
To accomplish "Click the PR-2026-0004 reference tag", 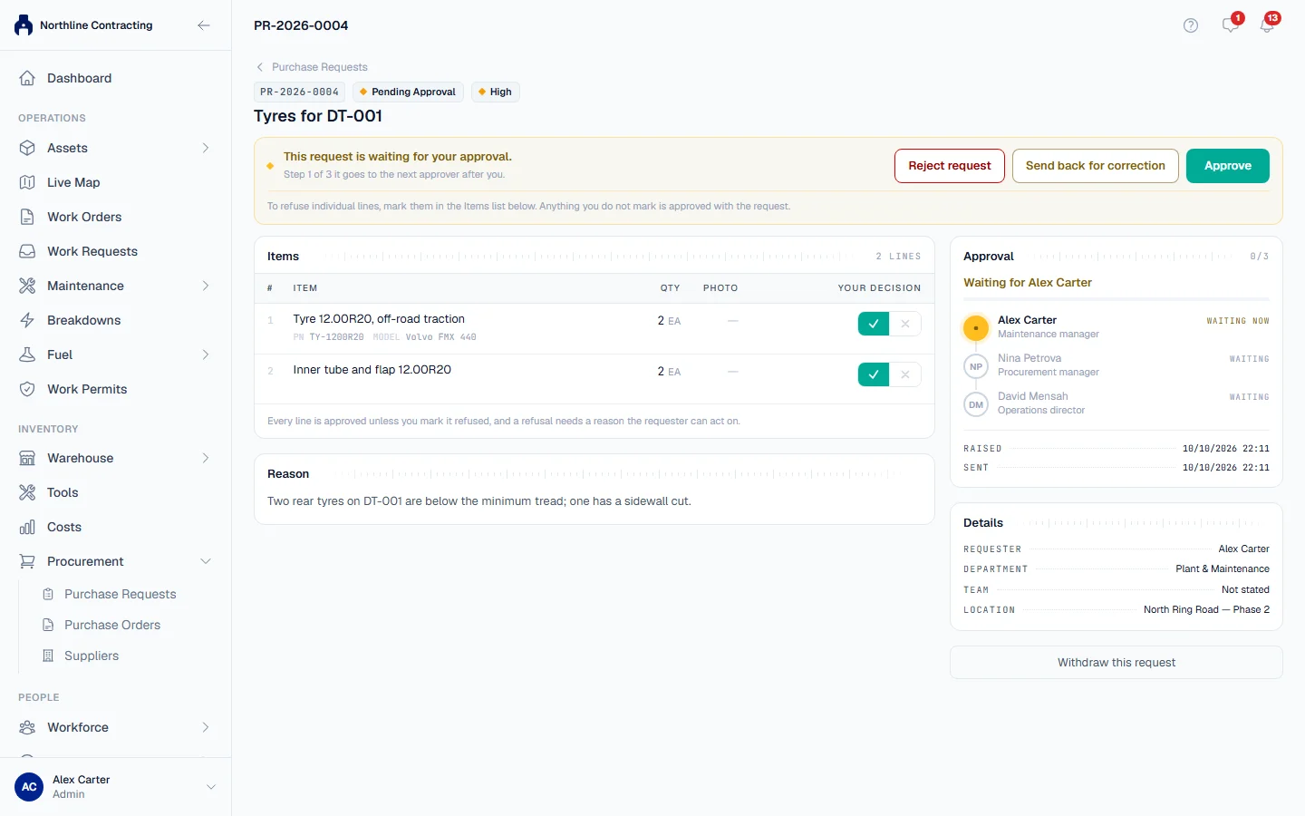I will click(x=300, y=92).
